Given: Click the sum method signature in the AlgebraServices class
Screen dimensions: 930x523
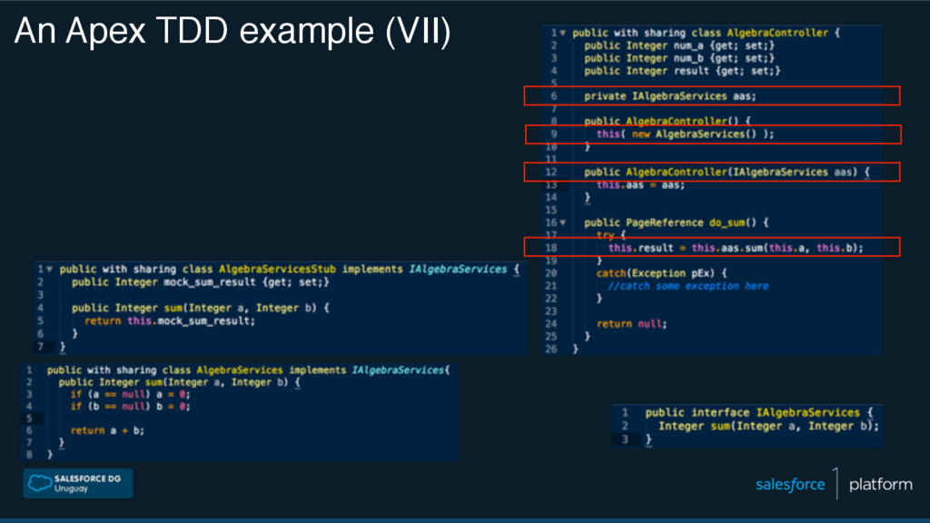Looking at the screenshot, I should [x=180, y=382].
